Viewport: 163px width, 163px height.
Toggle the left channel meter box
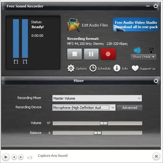(x=16, y=62)
